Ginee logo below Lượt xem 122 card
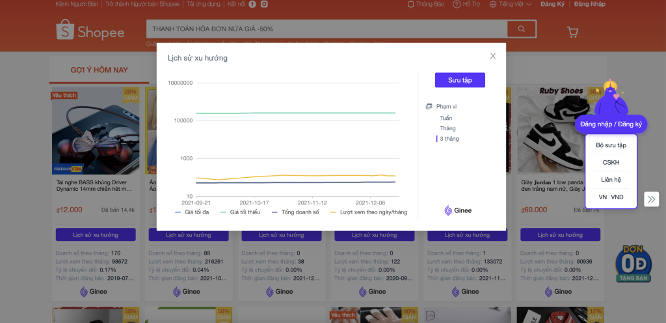The height and width of the screenshot is (323, 666). [x=373, y=292]
